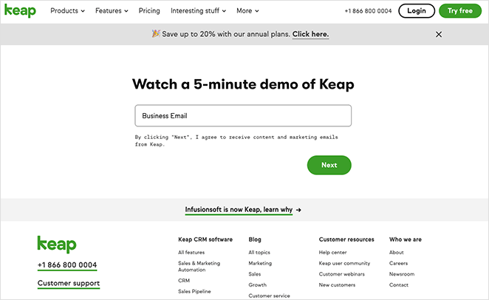Close the annual plans banner
This screenshot has height=300, width=489.
click(439, 34)
